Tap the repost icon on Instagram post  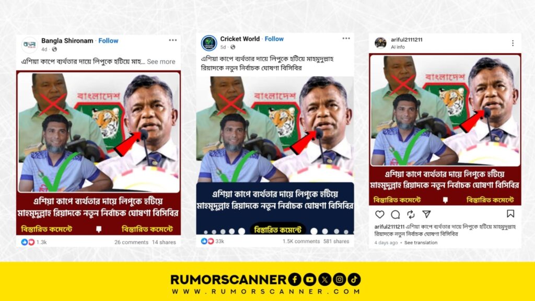point(411,214)
